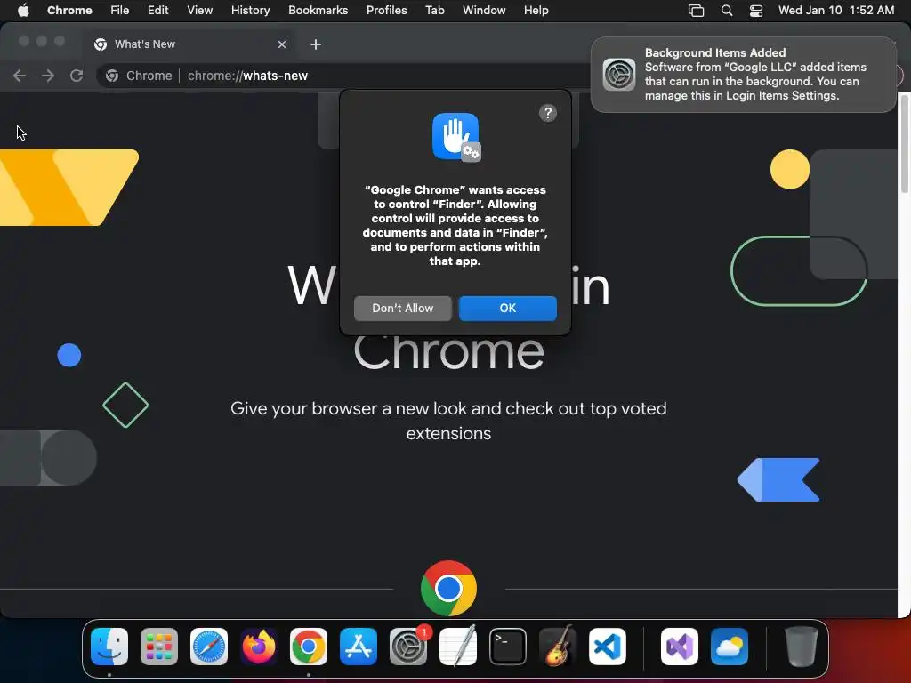Open the History menu
The height and width of the screenshot is (683, 911).
click(250, 11)
